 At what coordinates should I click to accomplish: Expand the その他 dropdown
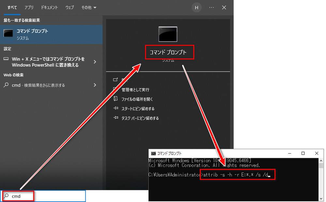click(88, 7)
